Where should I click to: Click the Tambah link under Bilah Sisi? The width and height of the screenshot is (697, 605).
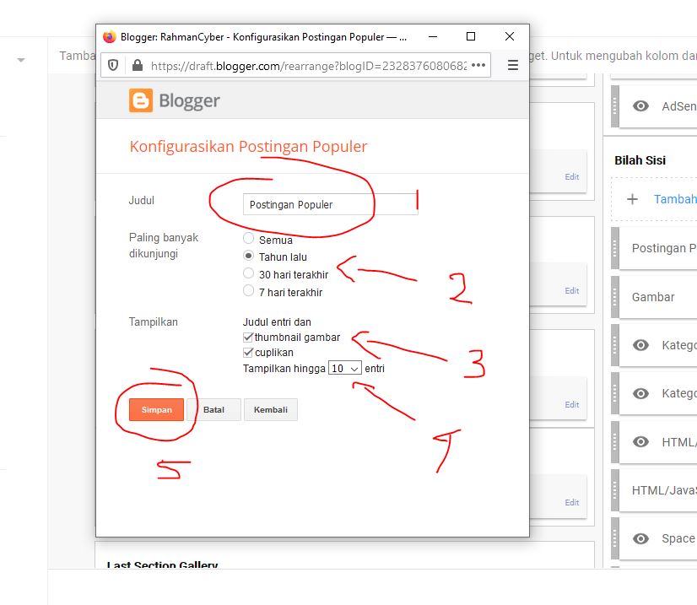coord(675,199)
